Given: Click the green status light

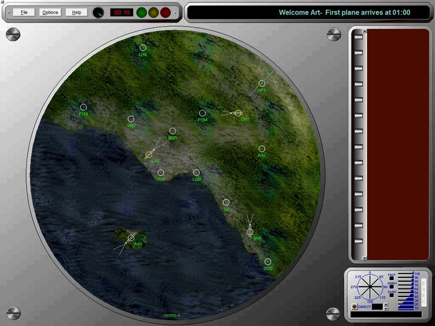Looking at the screenshot, I should [x=142, y=12].
